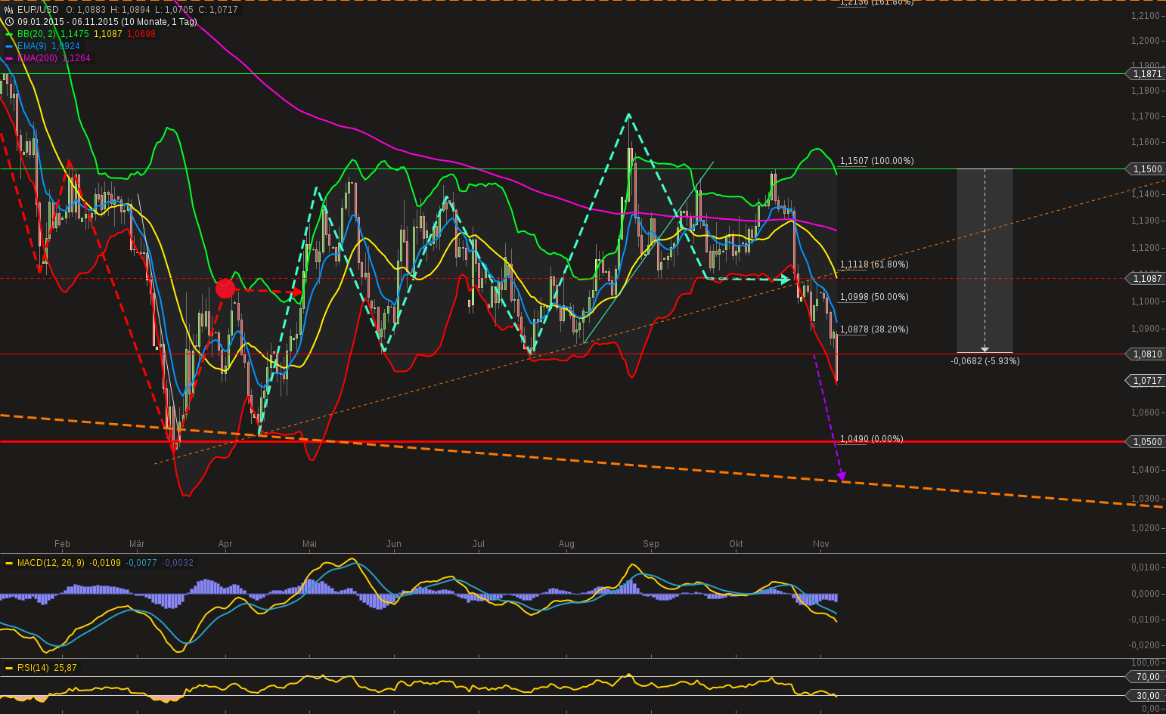
Task: Select the MACD(12, 26, 9) indicator label
Action: click(x=51, y=563)
